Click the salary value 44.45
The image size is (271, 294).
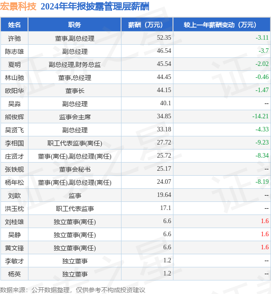[x=164, y=77]
